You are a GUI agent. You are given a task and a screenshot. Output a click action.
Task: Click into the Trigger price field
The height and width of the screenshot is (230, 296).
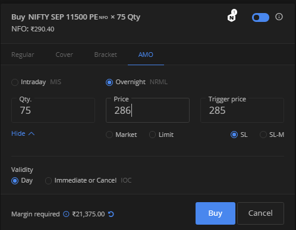(242, 110)
